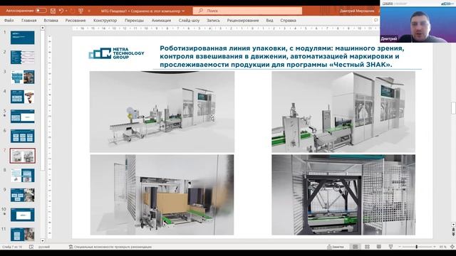The image size is (456, 256).
Task: Click next slide double-arrow button
Action: (x=453, y=234)
